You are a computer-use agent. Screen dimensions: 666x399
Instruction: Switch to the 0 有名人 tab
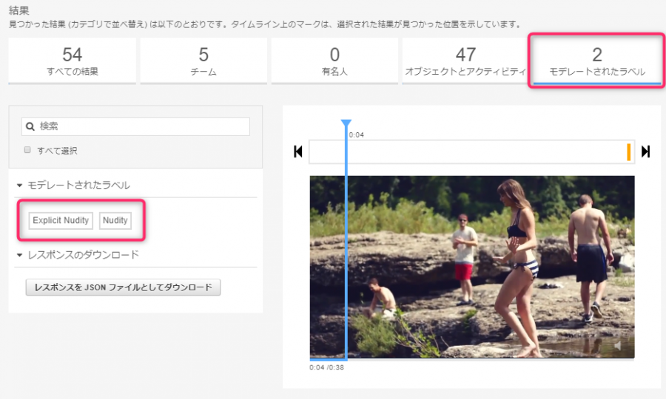[334, 61]
